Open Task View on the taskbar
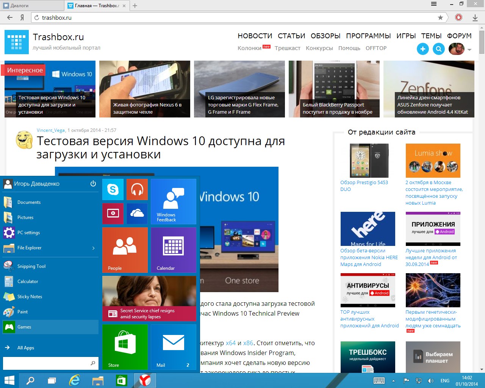The width and height of the screenshot is (485, 388). pyautogui.click(x=52, y=380)
